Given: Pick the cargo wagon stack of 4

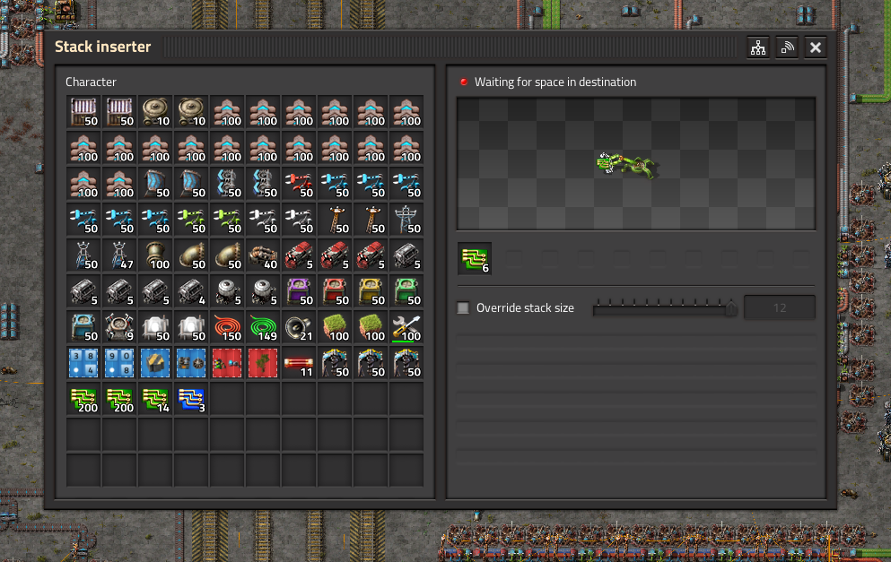Looking at the screenshot, I should click(191, 290).
